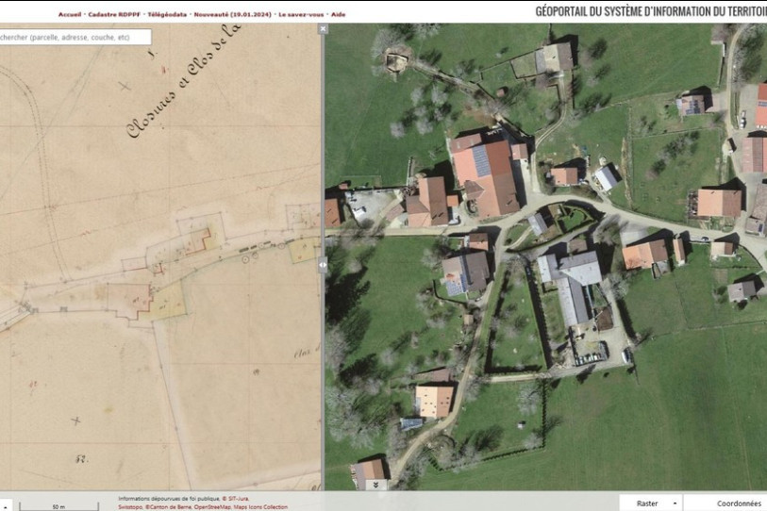Close the map comparison swipe with X
The image size is (767, 511).
[323, 29]
